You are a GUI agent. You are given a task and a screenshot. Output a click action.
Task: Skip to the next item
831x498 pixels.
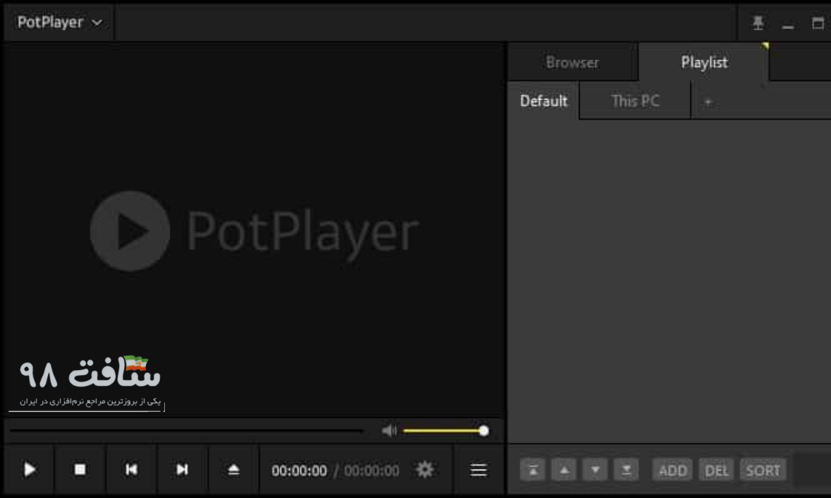tap(182, 470)
